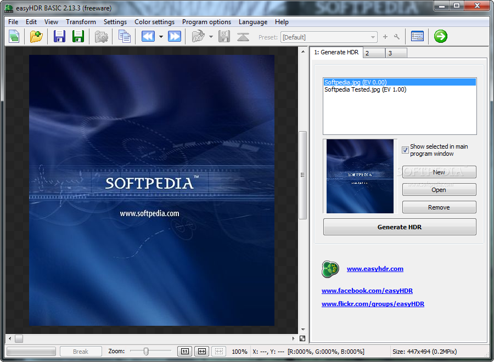
Task: Click the greyed dotted fit-selection zoom icon
Action: (219, 351)
